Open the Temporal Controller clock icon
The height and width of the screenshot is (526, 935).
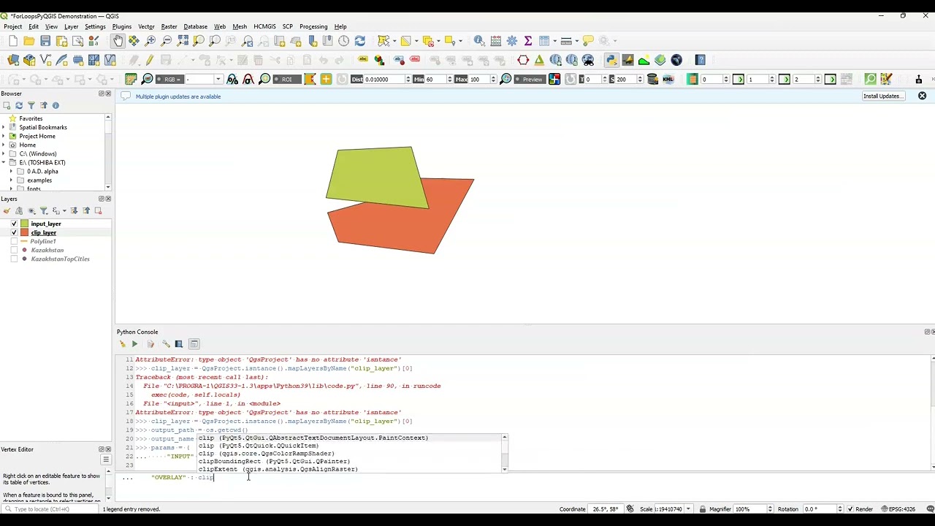(x=344, y=41)
